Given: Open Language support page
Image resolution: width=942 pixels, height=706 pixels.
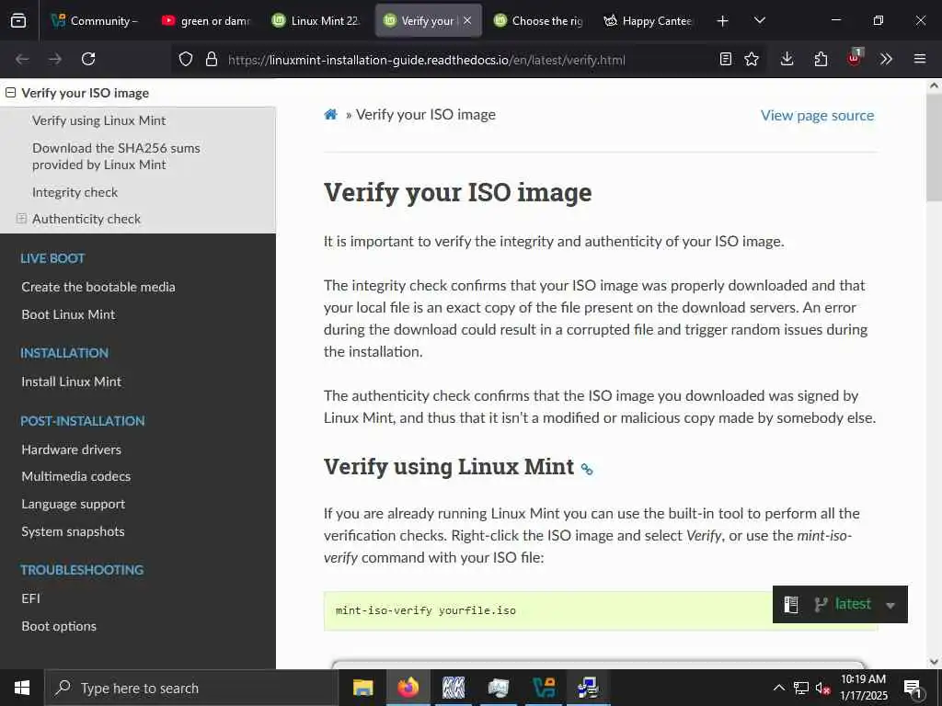Looking at the screenshot, I should pos(74,505).
